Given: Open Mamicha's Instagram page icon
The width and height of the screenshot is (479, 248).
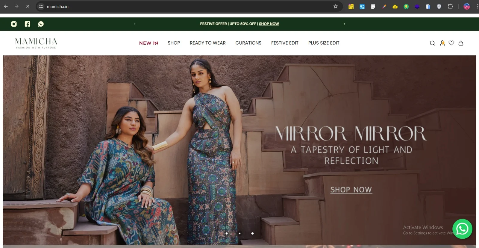Looking at the screenshot, I should 14,24.
